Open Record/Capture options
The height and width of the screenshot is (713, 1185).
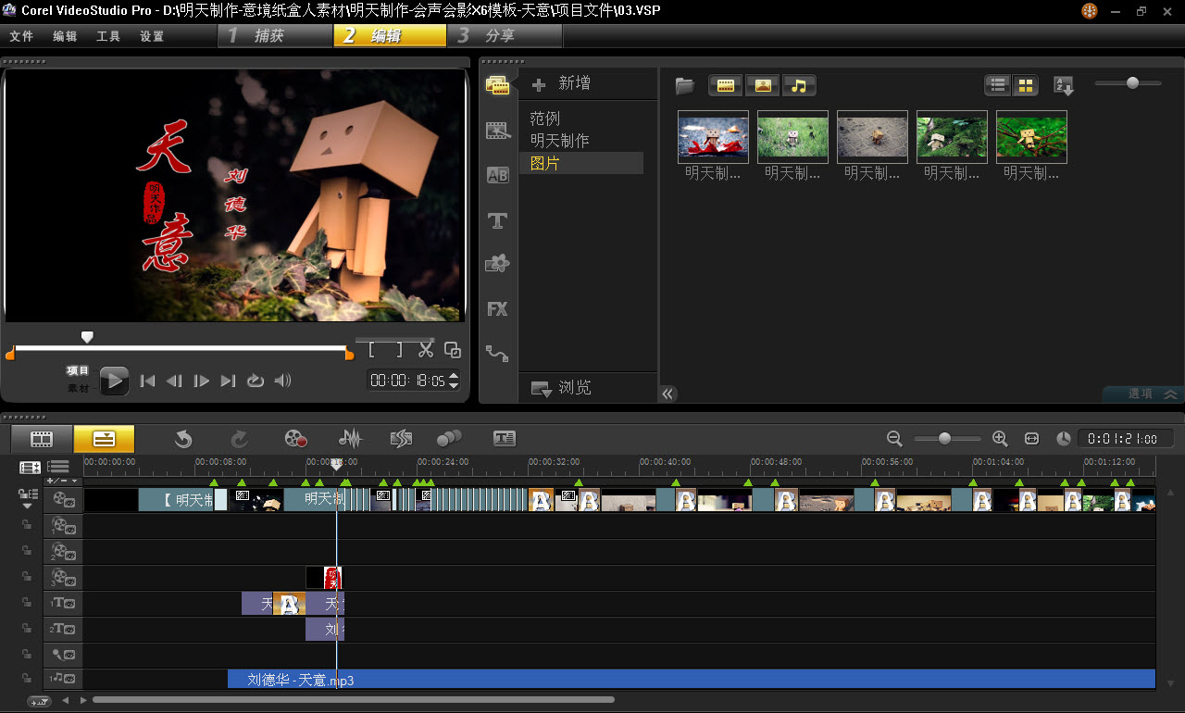[x=295, y=439]
